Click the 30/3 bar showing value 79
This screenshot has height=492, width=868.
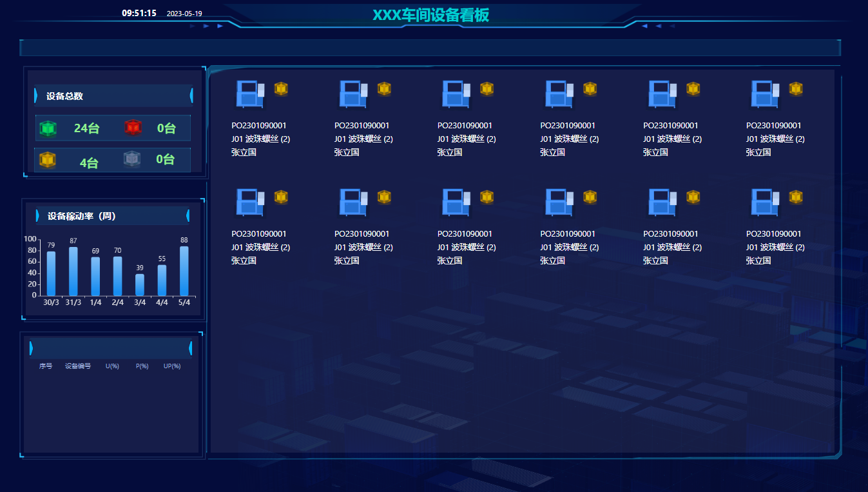(51, 273)
